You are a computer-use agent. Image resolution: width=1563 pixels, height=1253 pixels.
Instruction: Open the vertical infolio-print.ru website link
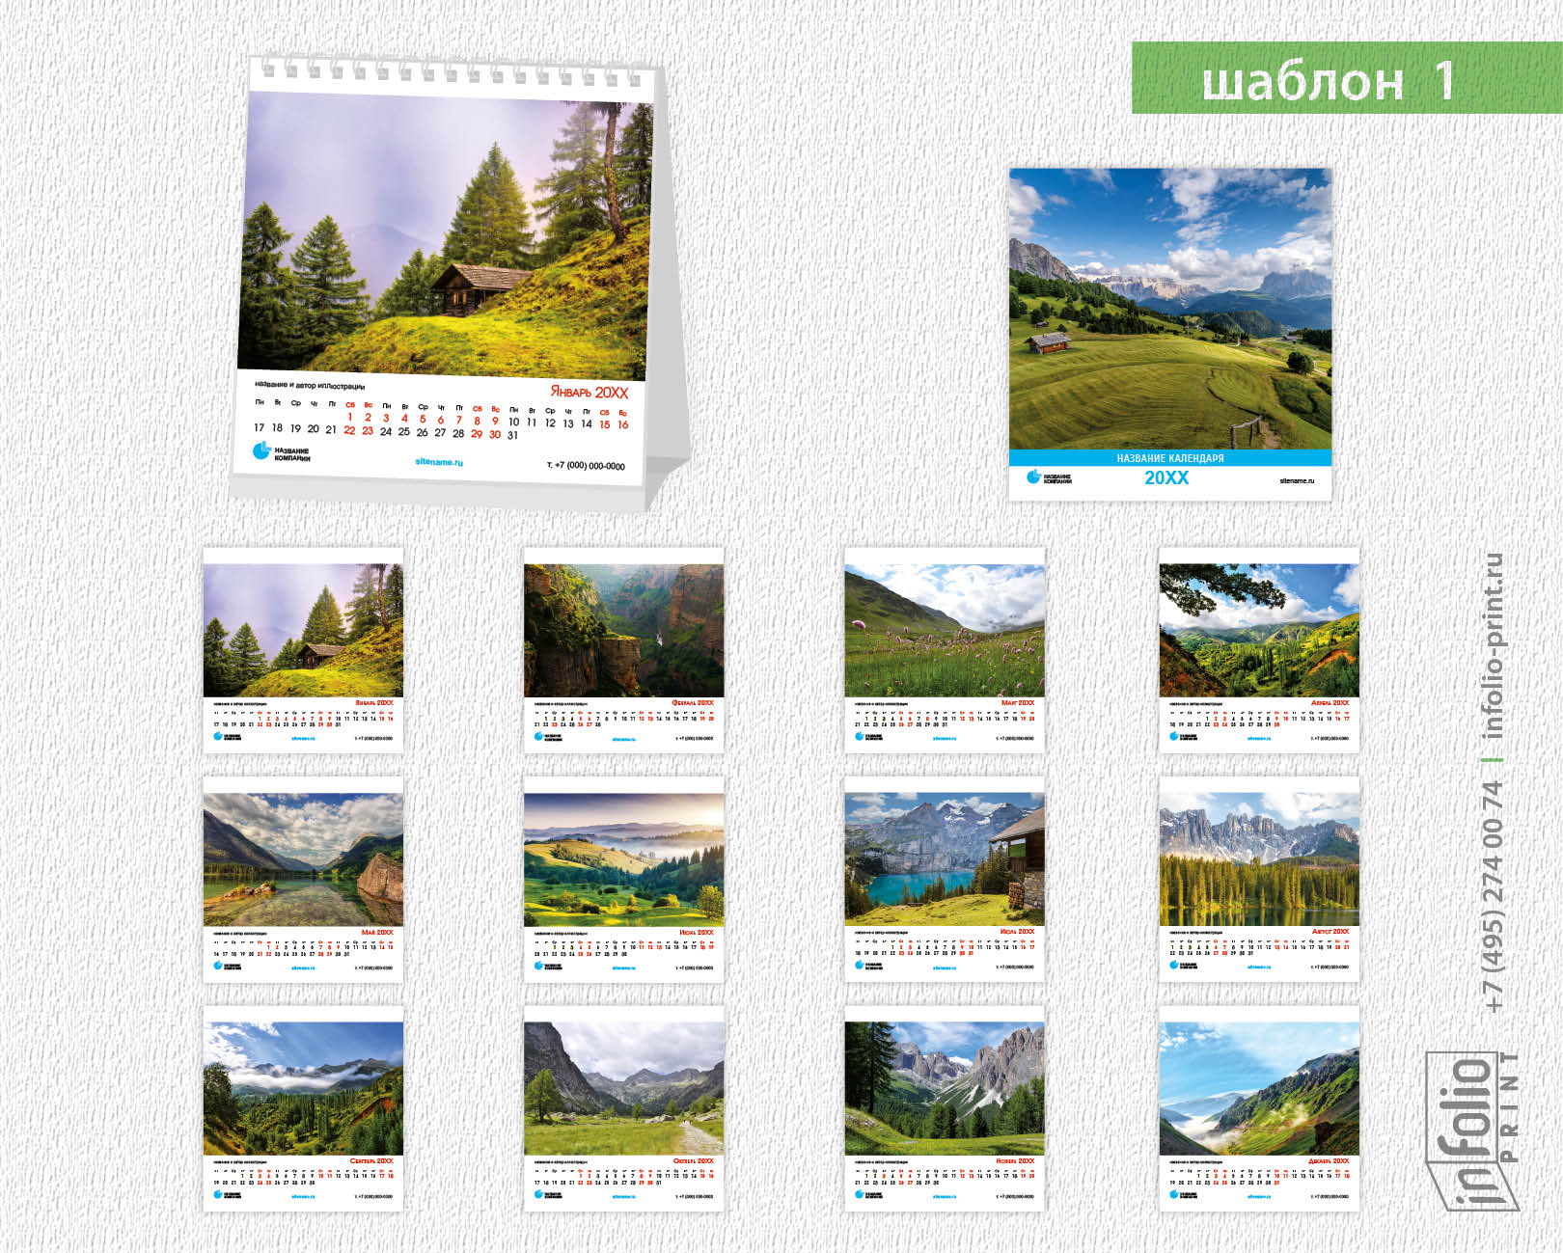tap(1493, 646)
